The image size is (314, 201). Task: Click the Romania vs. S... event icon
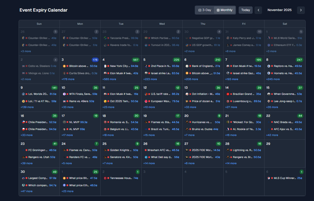click(105, 122)
